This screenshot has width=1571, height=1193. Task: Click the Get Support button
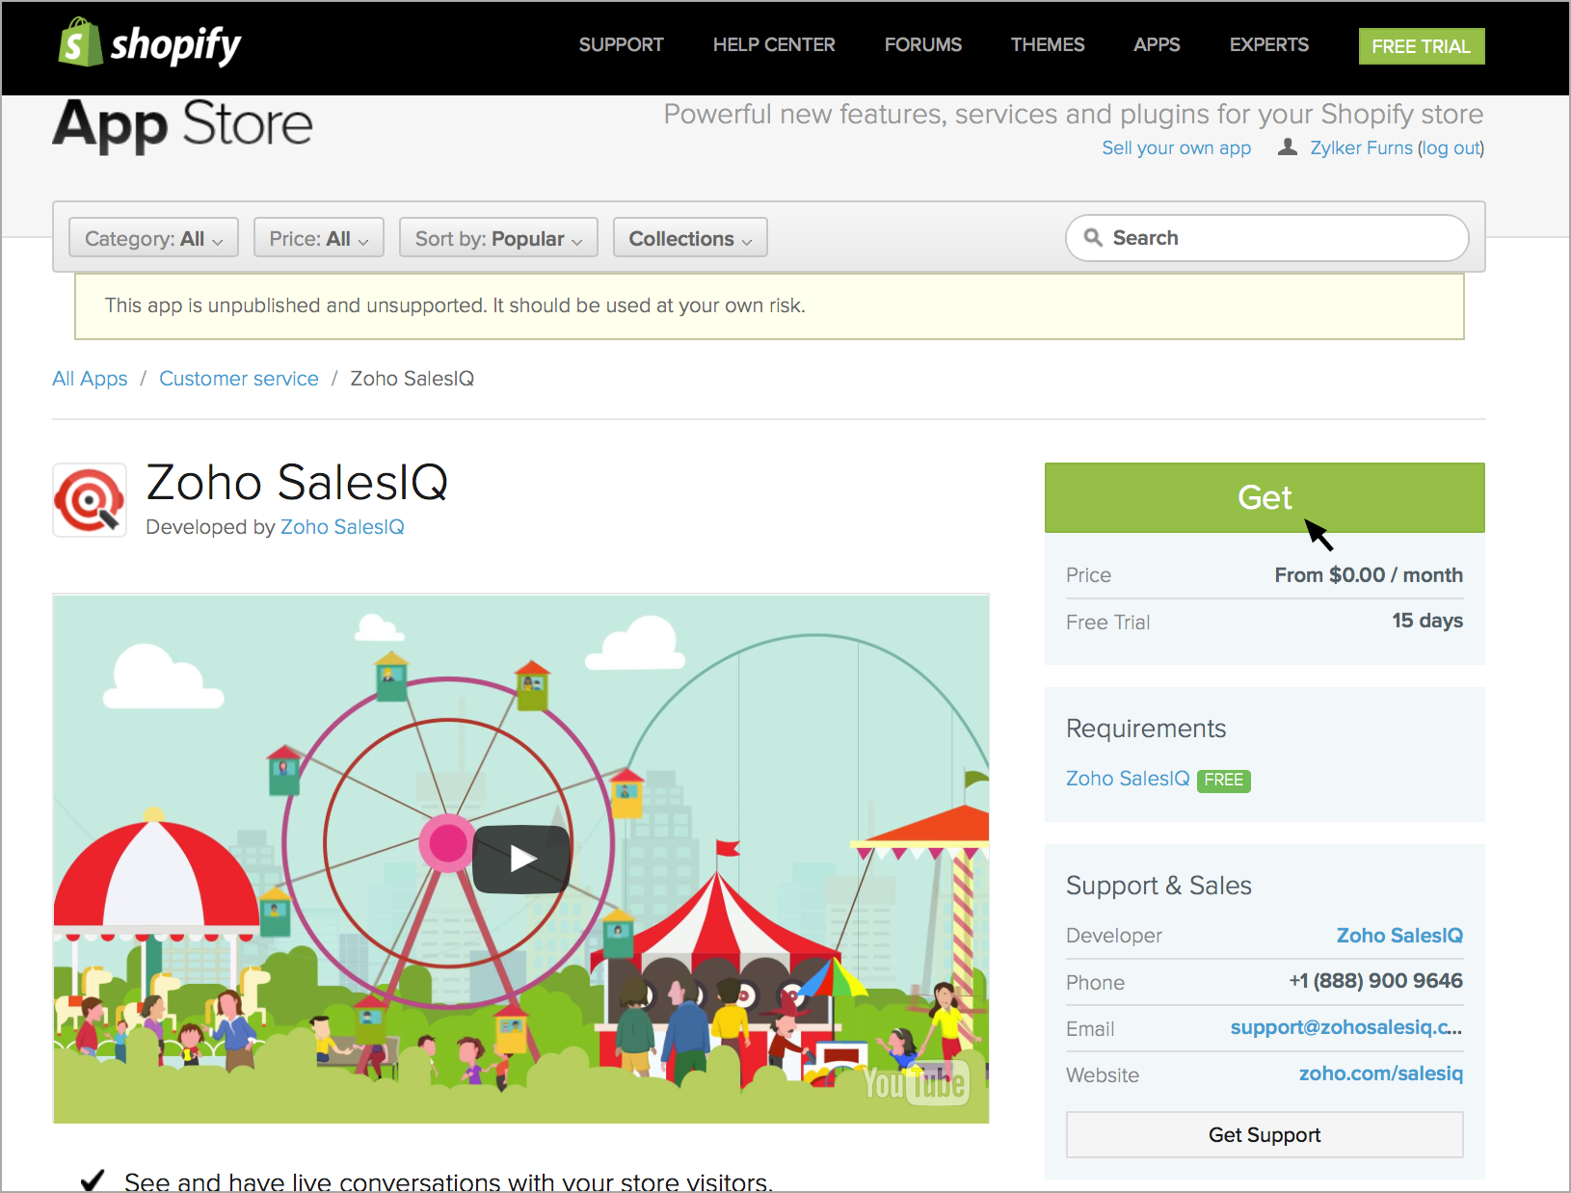(1265, 1135)
